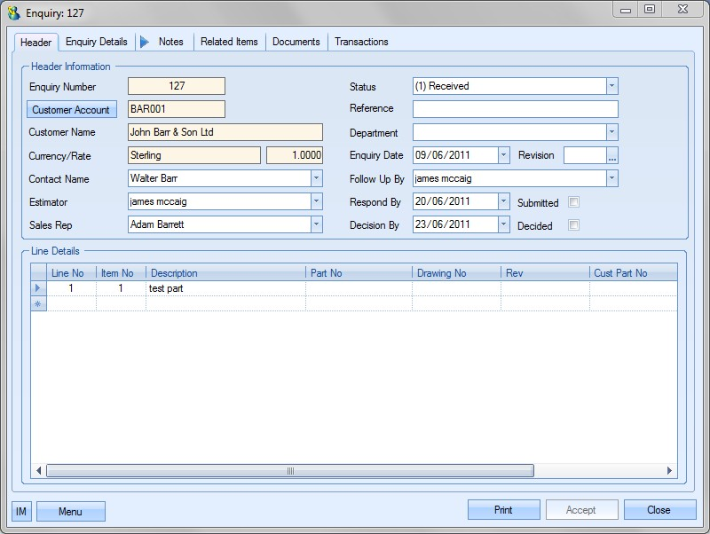Enable the Decided checkbox
This screenshot has width=710, height=534.
[573, 225]
